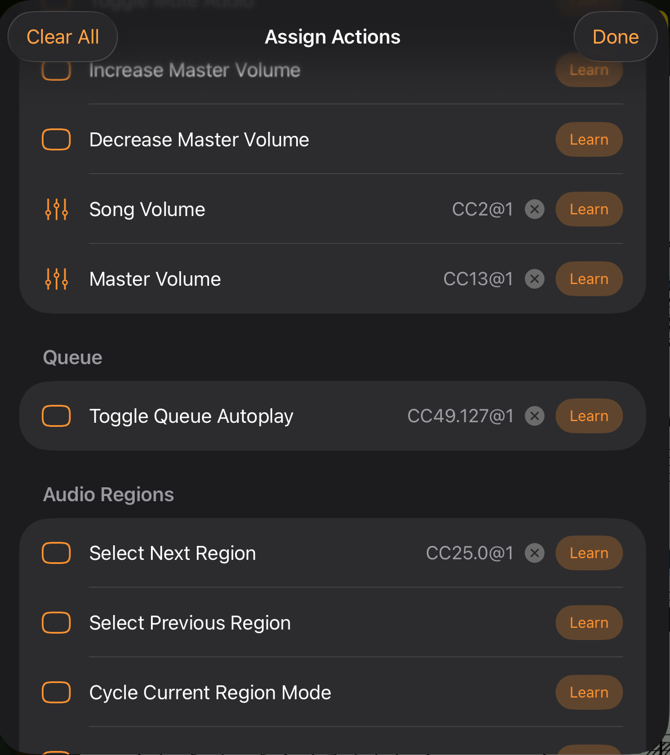Start Learn for Master Volume
670x755 pixels.
click(x=589, y=279)
